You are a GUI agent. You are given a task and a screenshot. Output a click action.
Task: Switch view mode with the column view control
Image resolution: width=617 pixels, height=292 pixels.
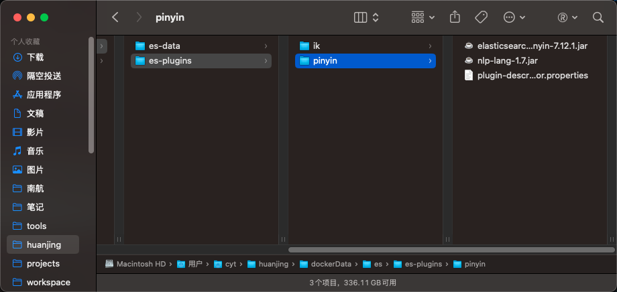(x=366, y=17)
